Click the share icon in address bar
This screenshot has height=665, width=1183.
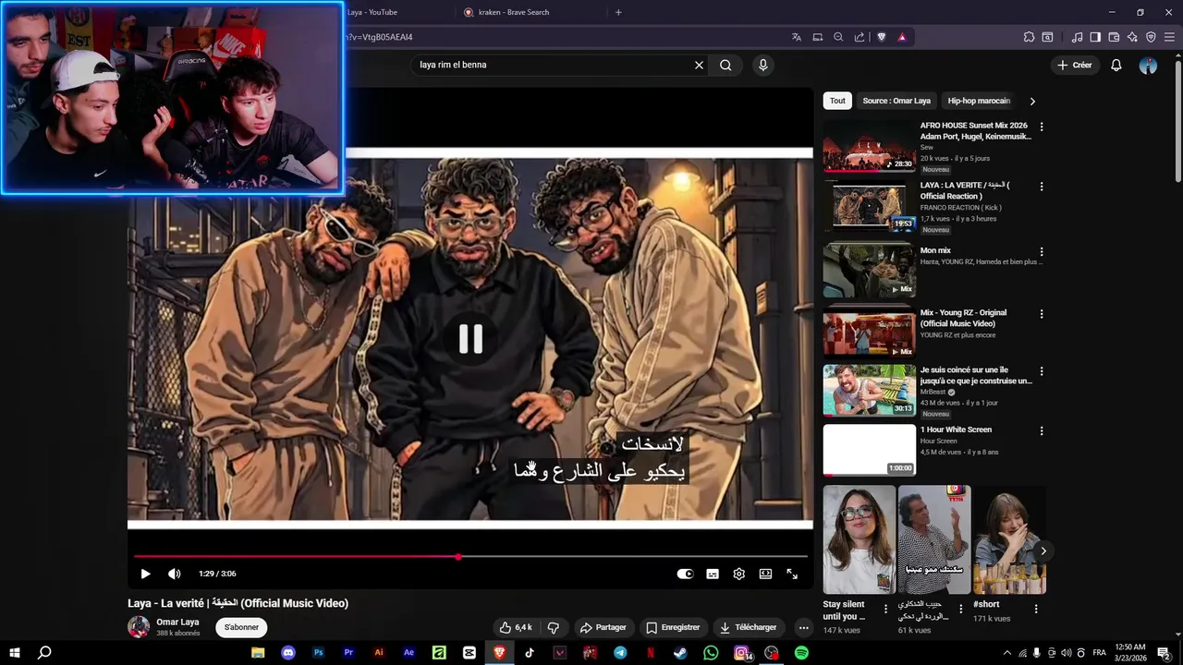tap(860, 37)
